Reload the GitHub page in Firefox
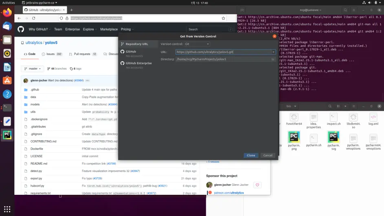The width and height of the screenshot is (384, 216). point(33,18)
